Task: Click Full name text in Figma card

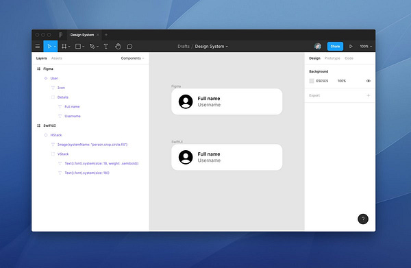Action: click(209, 99)
